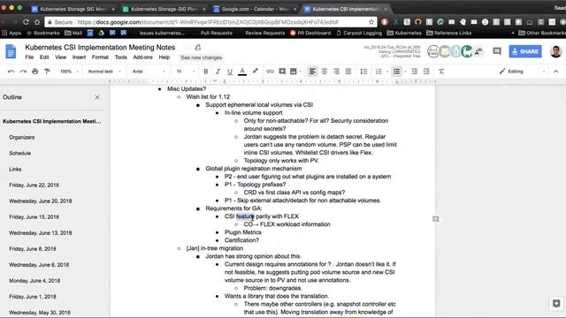Go to Monday, June 4, 2018 outline entry
This screenshot has height=318, width=566.
coord(34,281)
